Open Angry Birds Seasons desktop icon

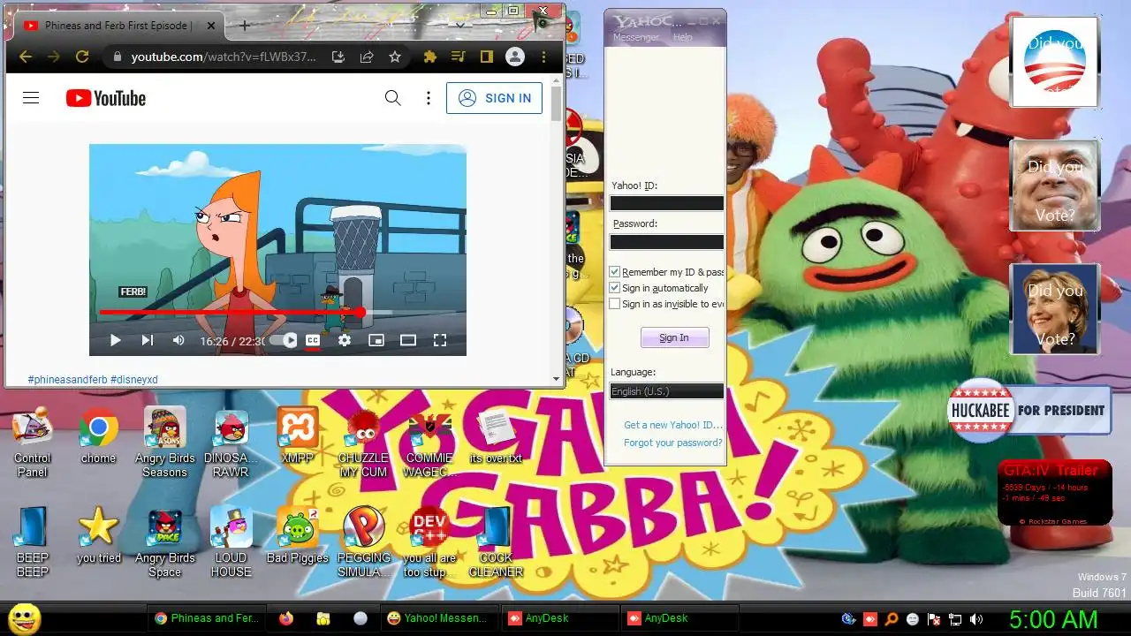(x=165, y=442)
